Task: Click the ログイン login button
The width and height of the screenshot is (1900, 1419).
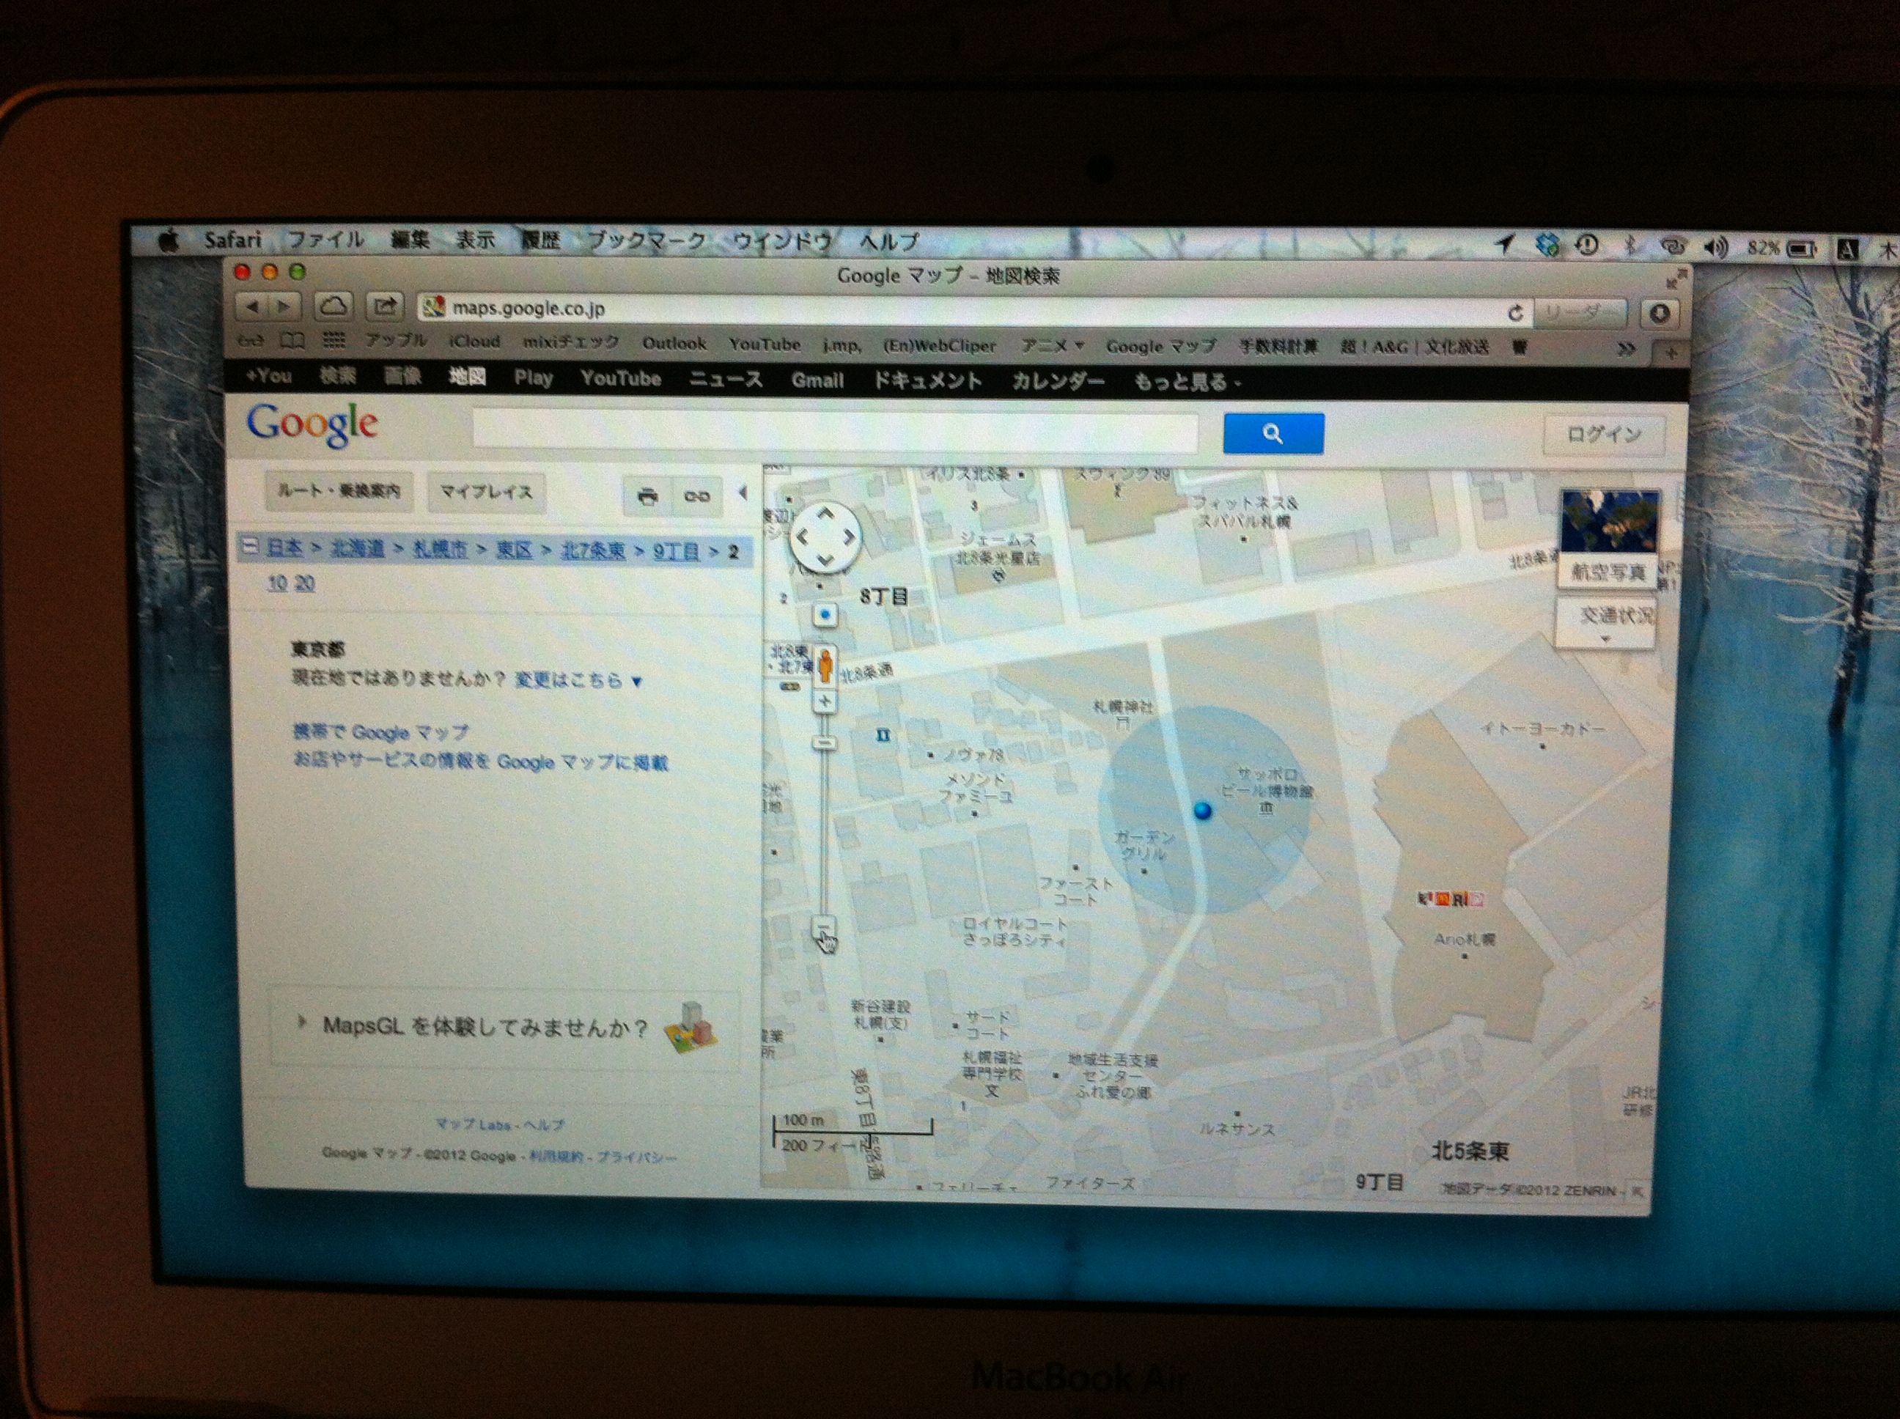Action: coord(1603,435)
